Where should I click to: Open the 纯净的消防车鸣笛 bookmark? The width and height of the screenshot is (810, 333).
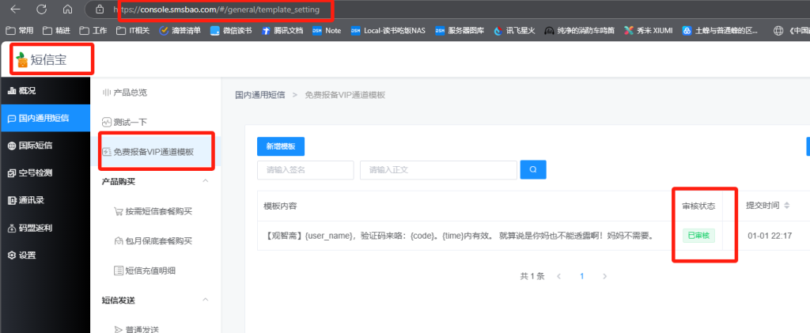[x=579, y=31]
